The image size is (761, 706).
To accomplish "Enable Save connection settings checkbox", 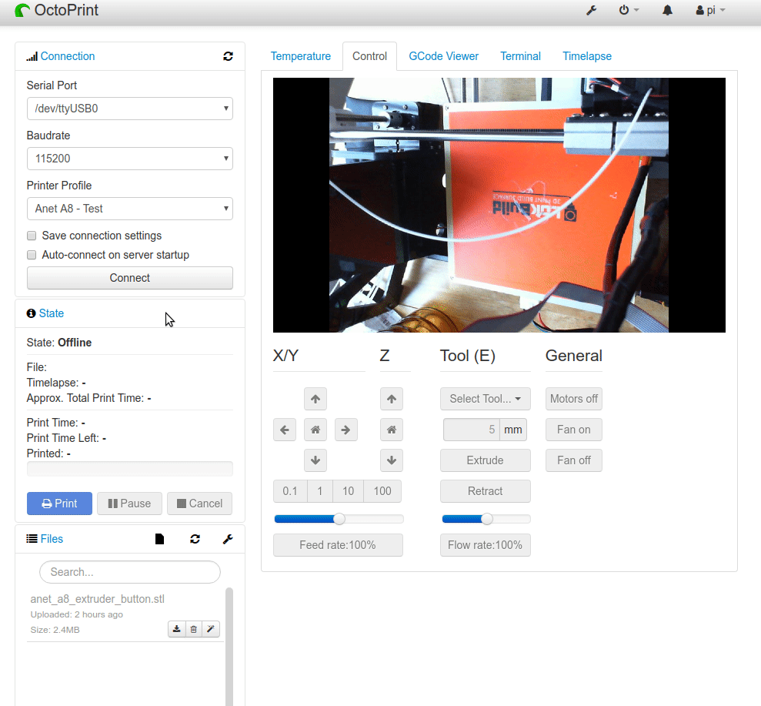I will point(32,236).
